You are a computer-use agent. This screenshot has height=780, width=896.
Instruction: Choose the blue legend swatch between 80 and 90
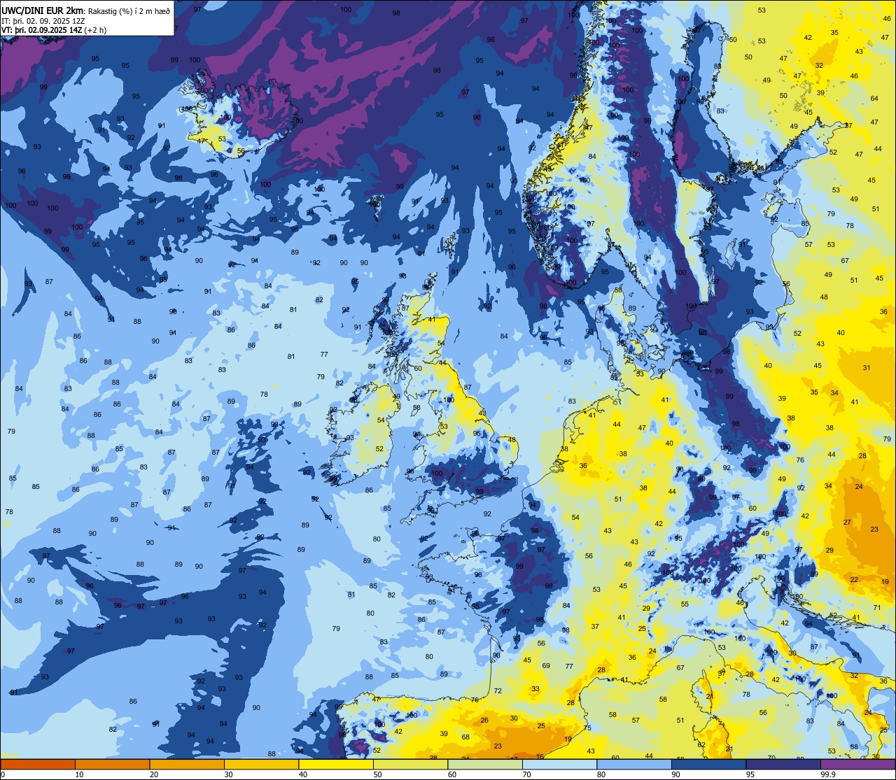click(x=634, y=764)
